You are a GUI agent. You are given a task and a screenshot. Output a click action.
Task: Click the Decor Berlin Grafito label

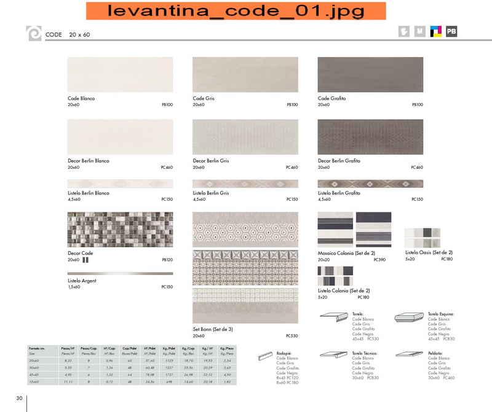click(x=339, y=161)
